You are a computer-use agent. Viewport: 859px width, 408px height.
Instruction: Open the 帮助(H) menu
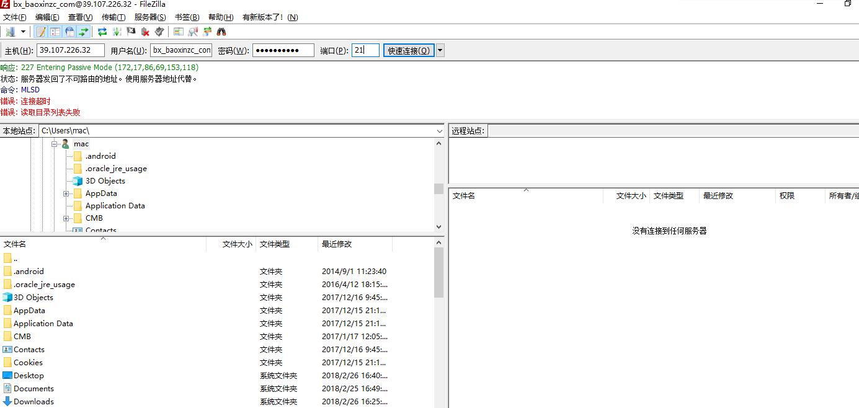[221, 17]
